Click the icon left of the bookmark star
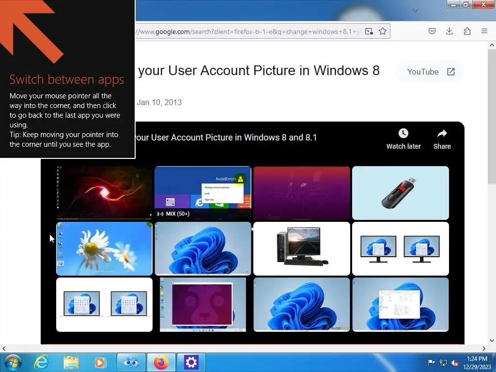Image resolution: width=496 pixels, height=372 pixels. (369, 31)
